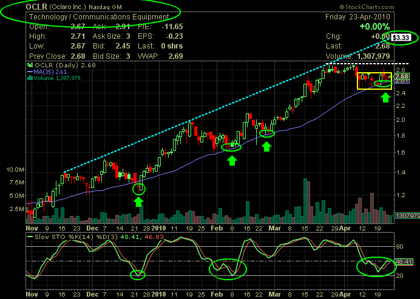This screenshot has height=299, width=420.
Task: Click the (Oclaro Inc.) company name
Action: click(68, 7)
